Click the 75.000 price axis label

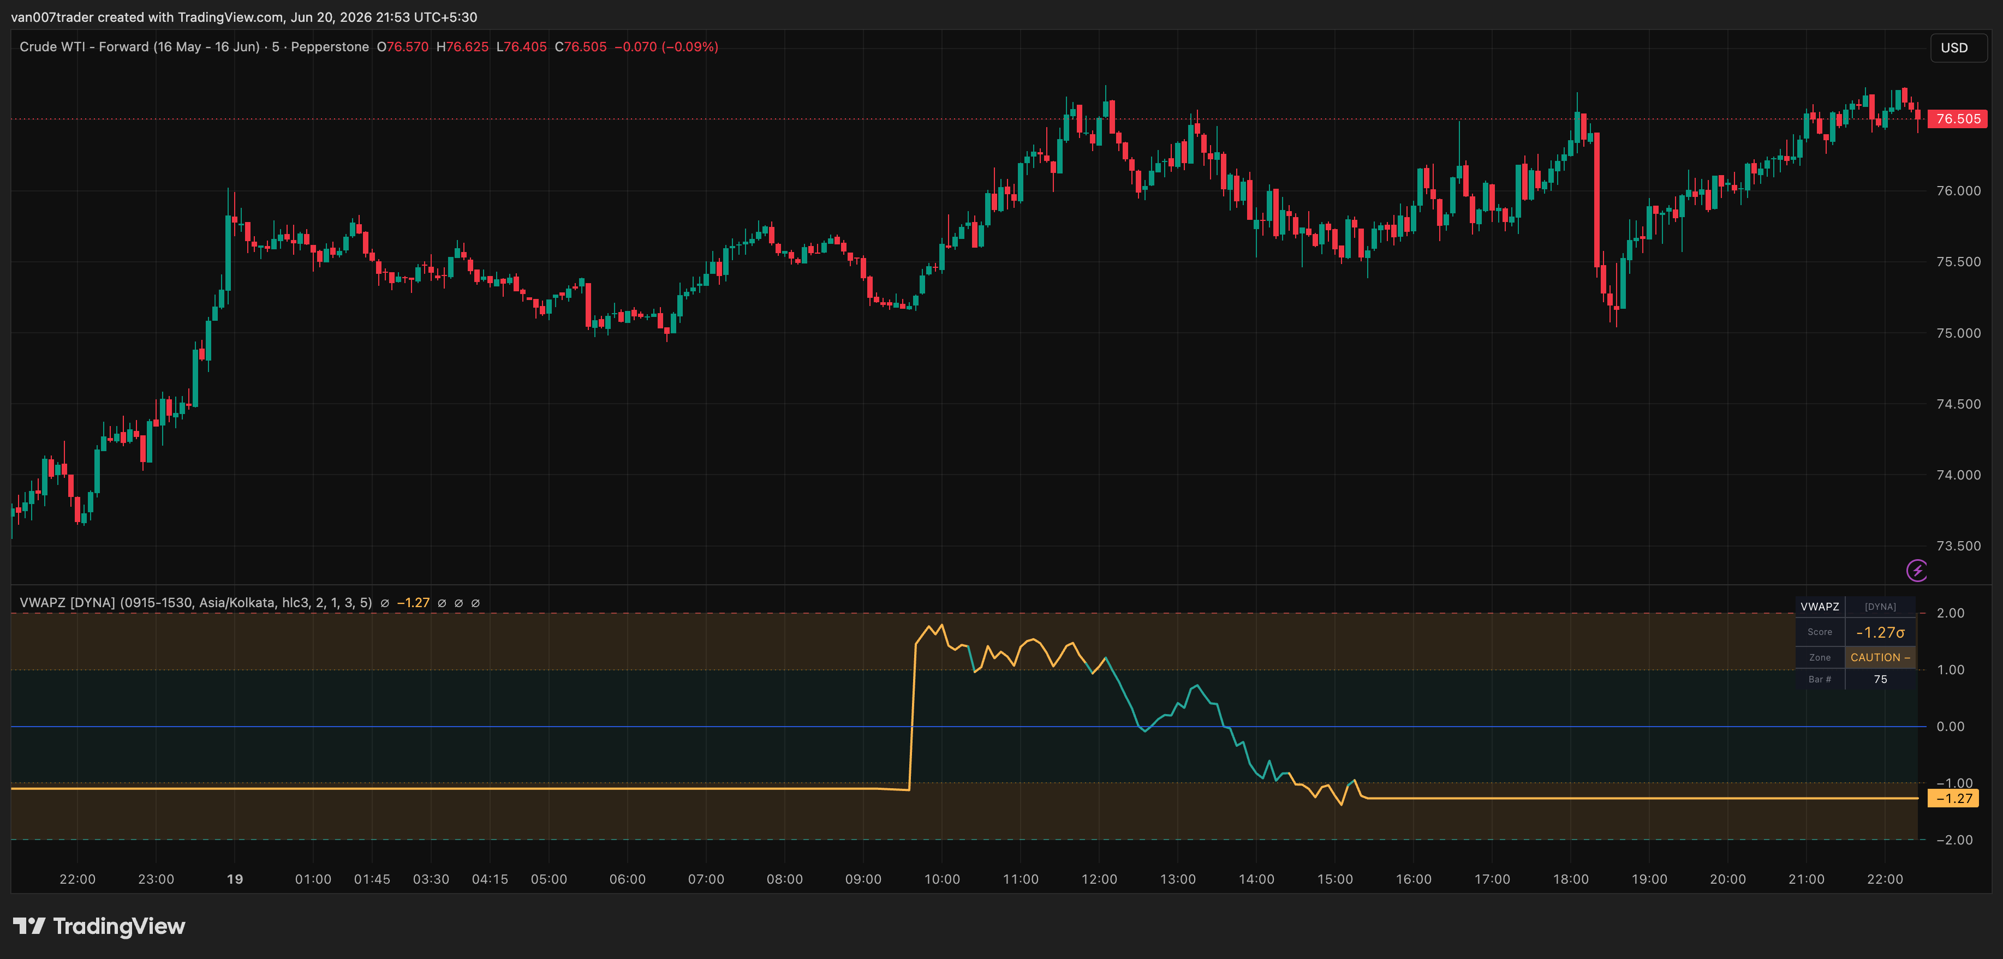click(1958, 333)
